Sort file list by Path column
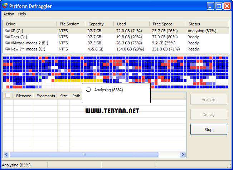The width and height of the screenshot is (233, 170). coord(76,96)
